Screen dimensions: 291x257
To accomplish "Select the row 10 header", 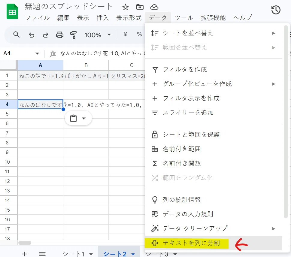I will (9, 162).
